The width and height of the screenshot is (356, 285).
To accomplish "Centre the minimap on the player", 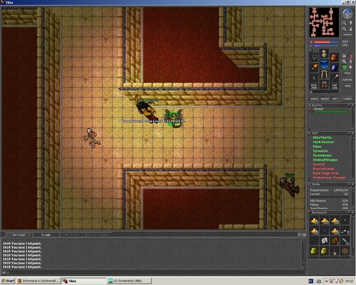I will (x=348, y=35).
